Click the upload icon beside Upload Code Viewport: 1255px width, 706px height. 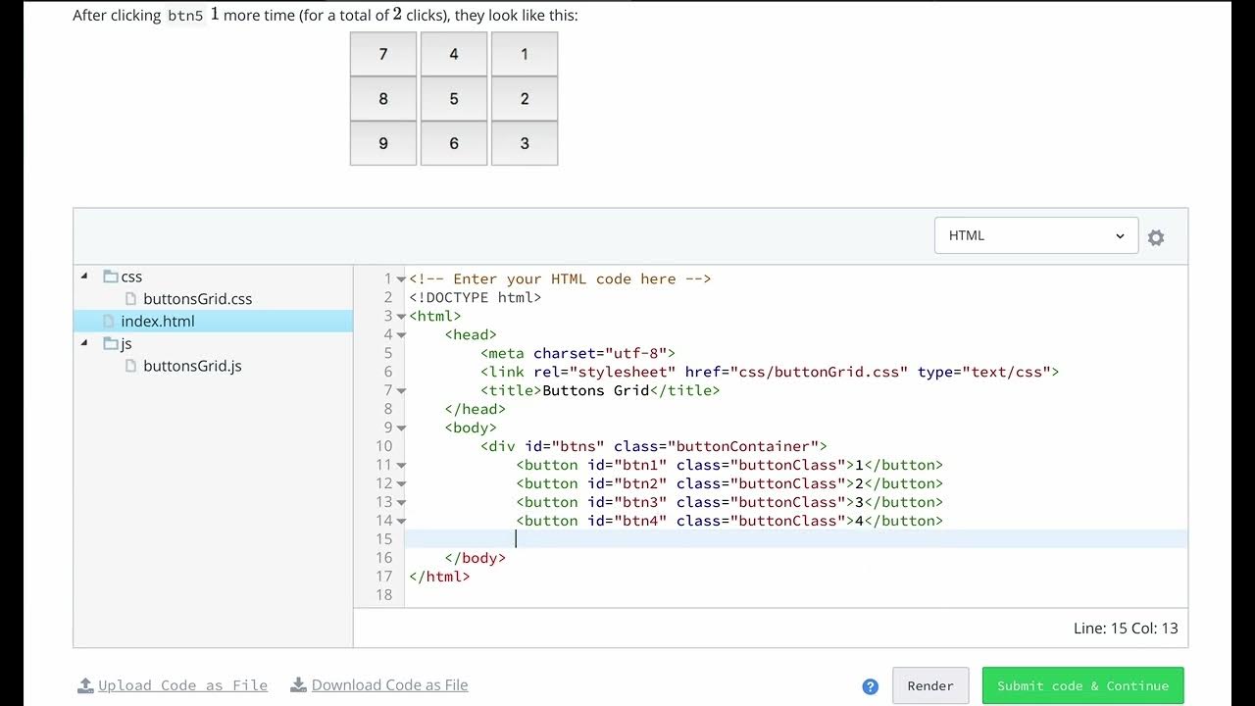pyautogui.click(x=85, y=685)
